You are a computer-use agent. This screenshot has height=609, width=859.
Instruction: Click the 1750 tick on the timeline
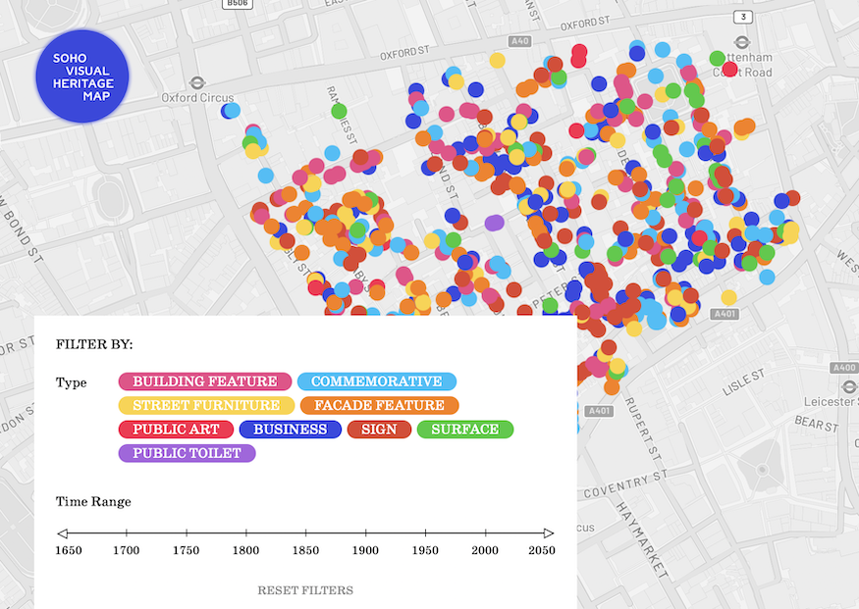click(x=186, y=534)
